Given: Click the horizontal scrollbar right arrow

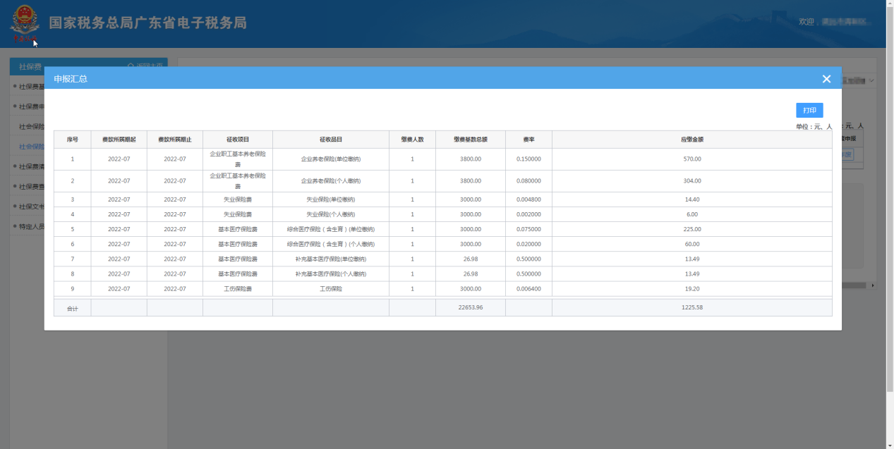Looking at the screenshot, I should coord(872,285).
